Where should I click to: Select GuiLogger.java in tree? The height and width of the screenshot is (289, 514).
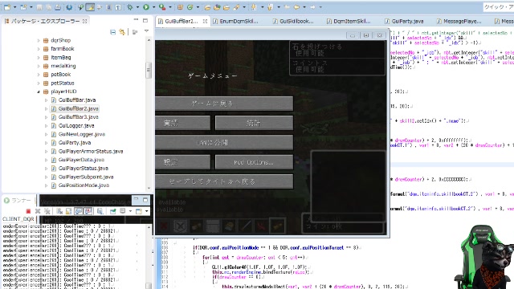(76, 126)
